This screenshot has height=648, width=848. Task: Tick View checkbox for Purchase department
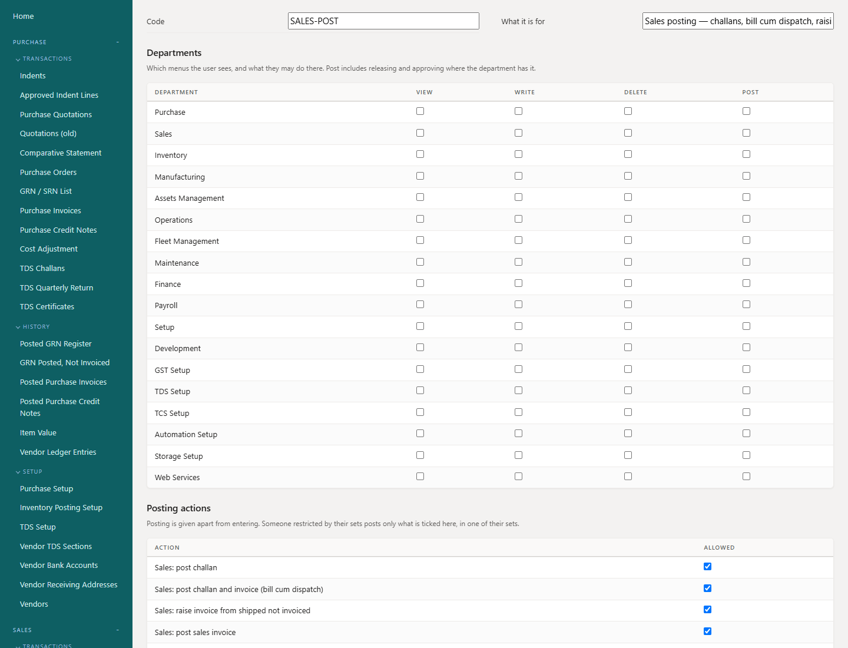tap(420, 111)
